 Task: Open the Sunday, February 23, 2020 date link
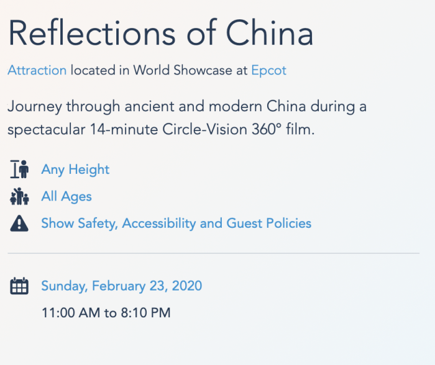121,286
